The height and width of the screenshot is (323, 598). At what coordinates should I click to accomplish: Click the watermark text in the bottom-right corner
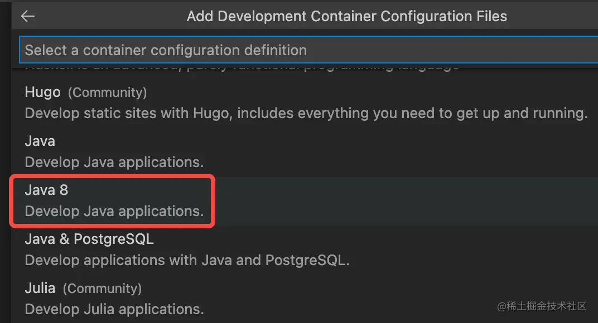pos(542,306)
